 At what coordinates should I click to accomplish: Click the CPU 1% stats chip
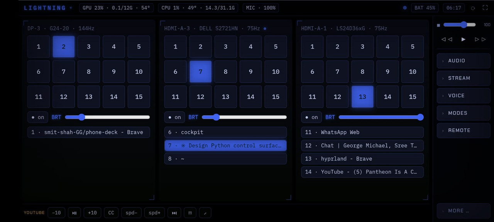pyautogui.click(x=198, y=8)
